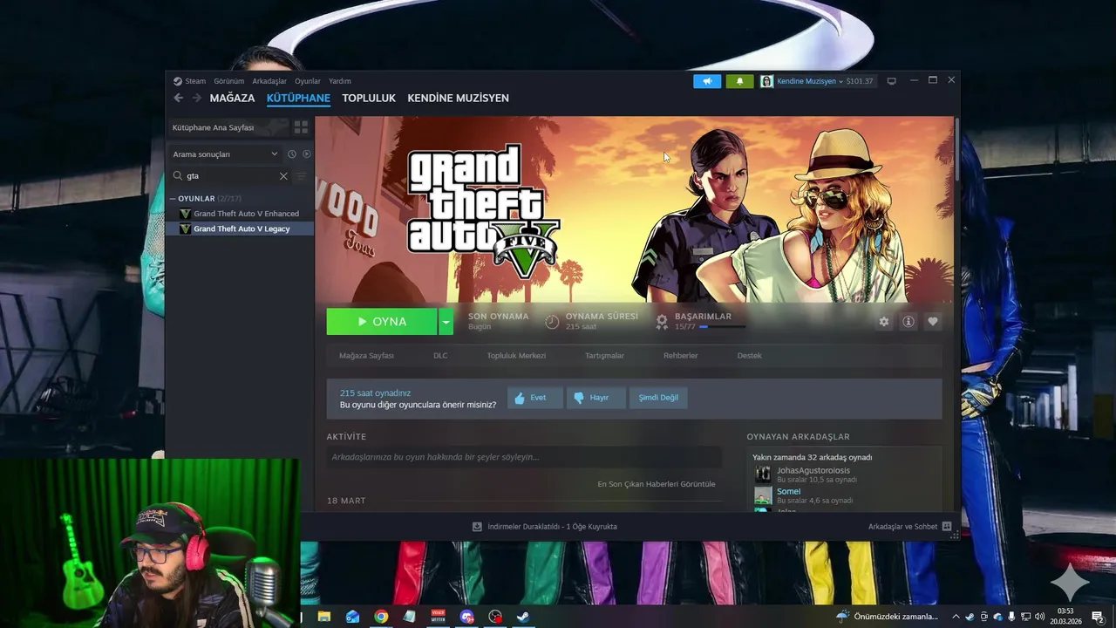
Task: Open advanced search filters icon
Action: [302, 175]
